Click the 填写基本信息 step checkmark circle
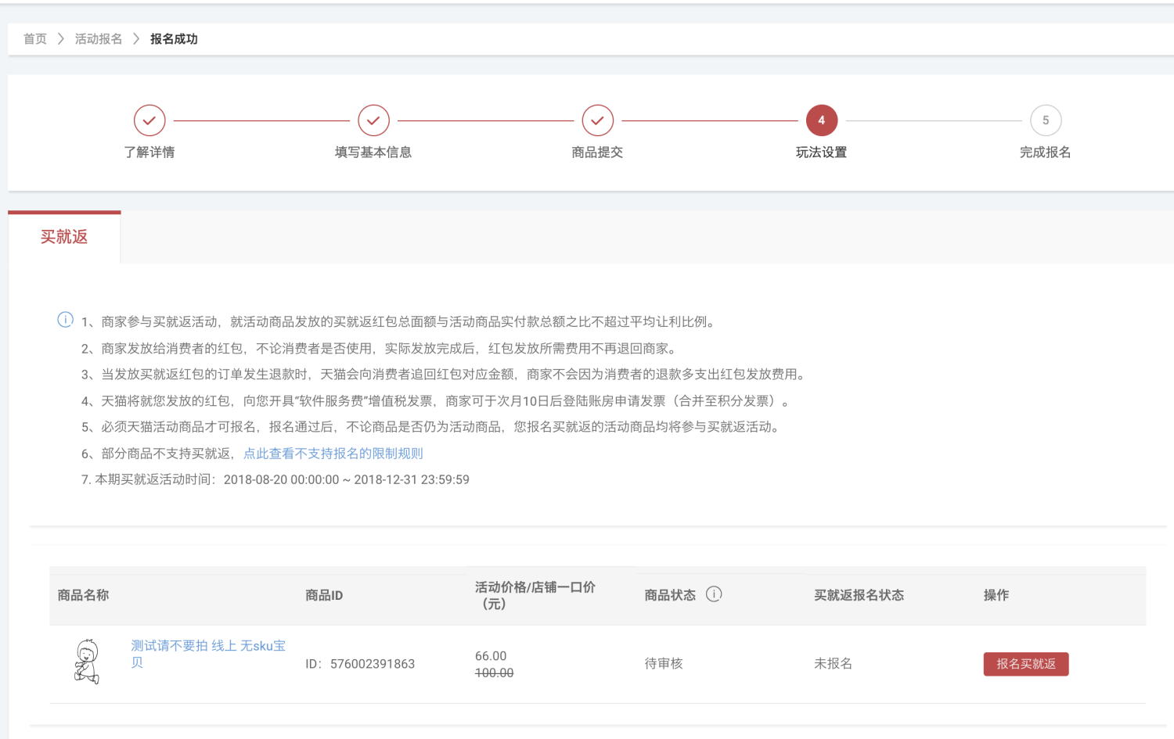1174x739 pixels. (373, 120)
